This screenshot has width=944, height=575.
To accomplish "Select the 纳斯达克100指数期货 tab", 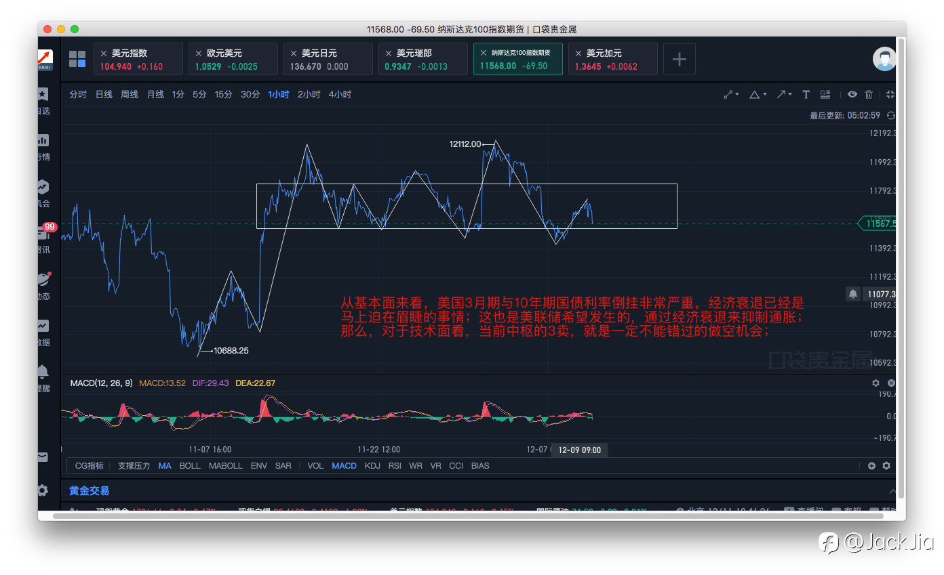I will tap(517, 59).
